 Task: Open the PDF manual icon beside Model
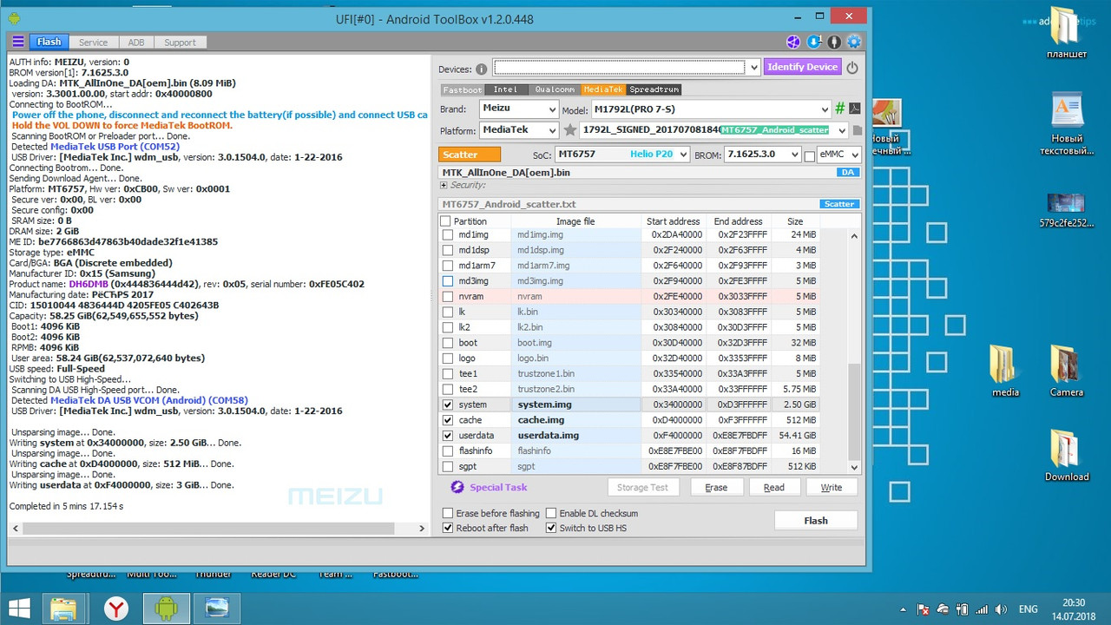pyautogui.click(x=854, y=109)
